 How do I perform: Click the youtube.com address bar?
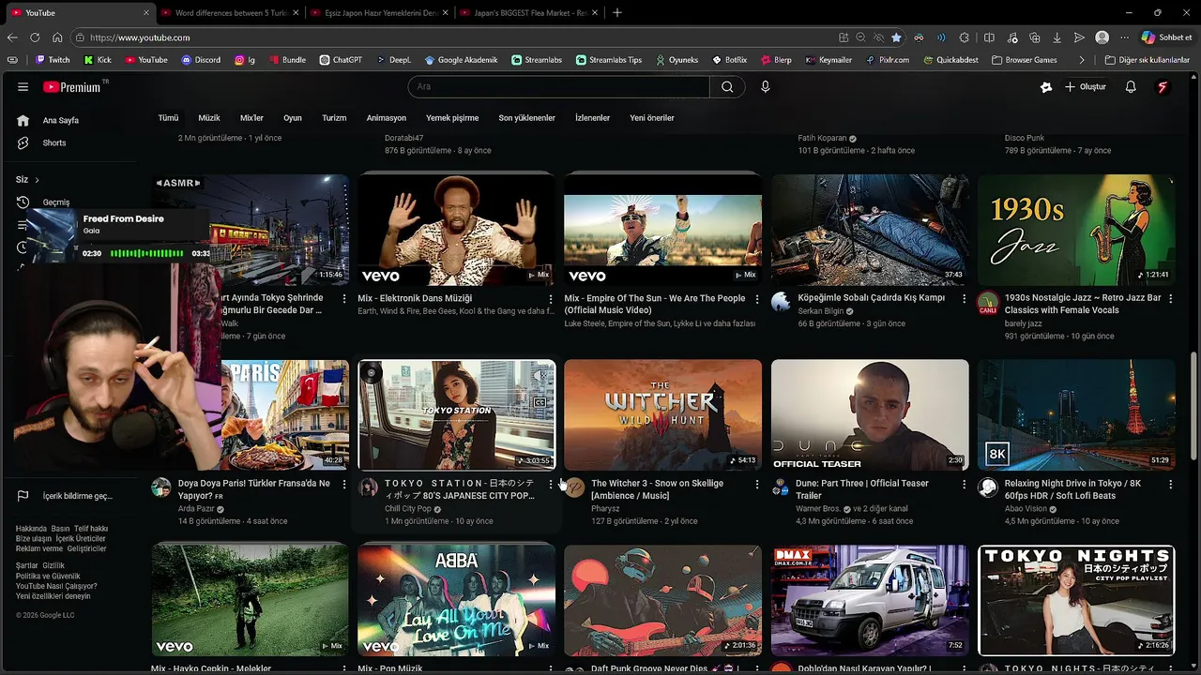460,37
